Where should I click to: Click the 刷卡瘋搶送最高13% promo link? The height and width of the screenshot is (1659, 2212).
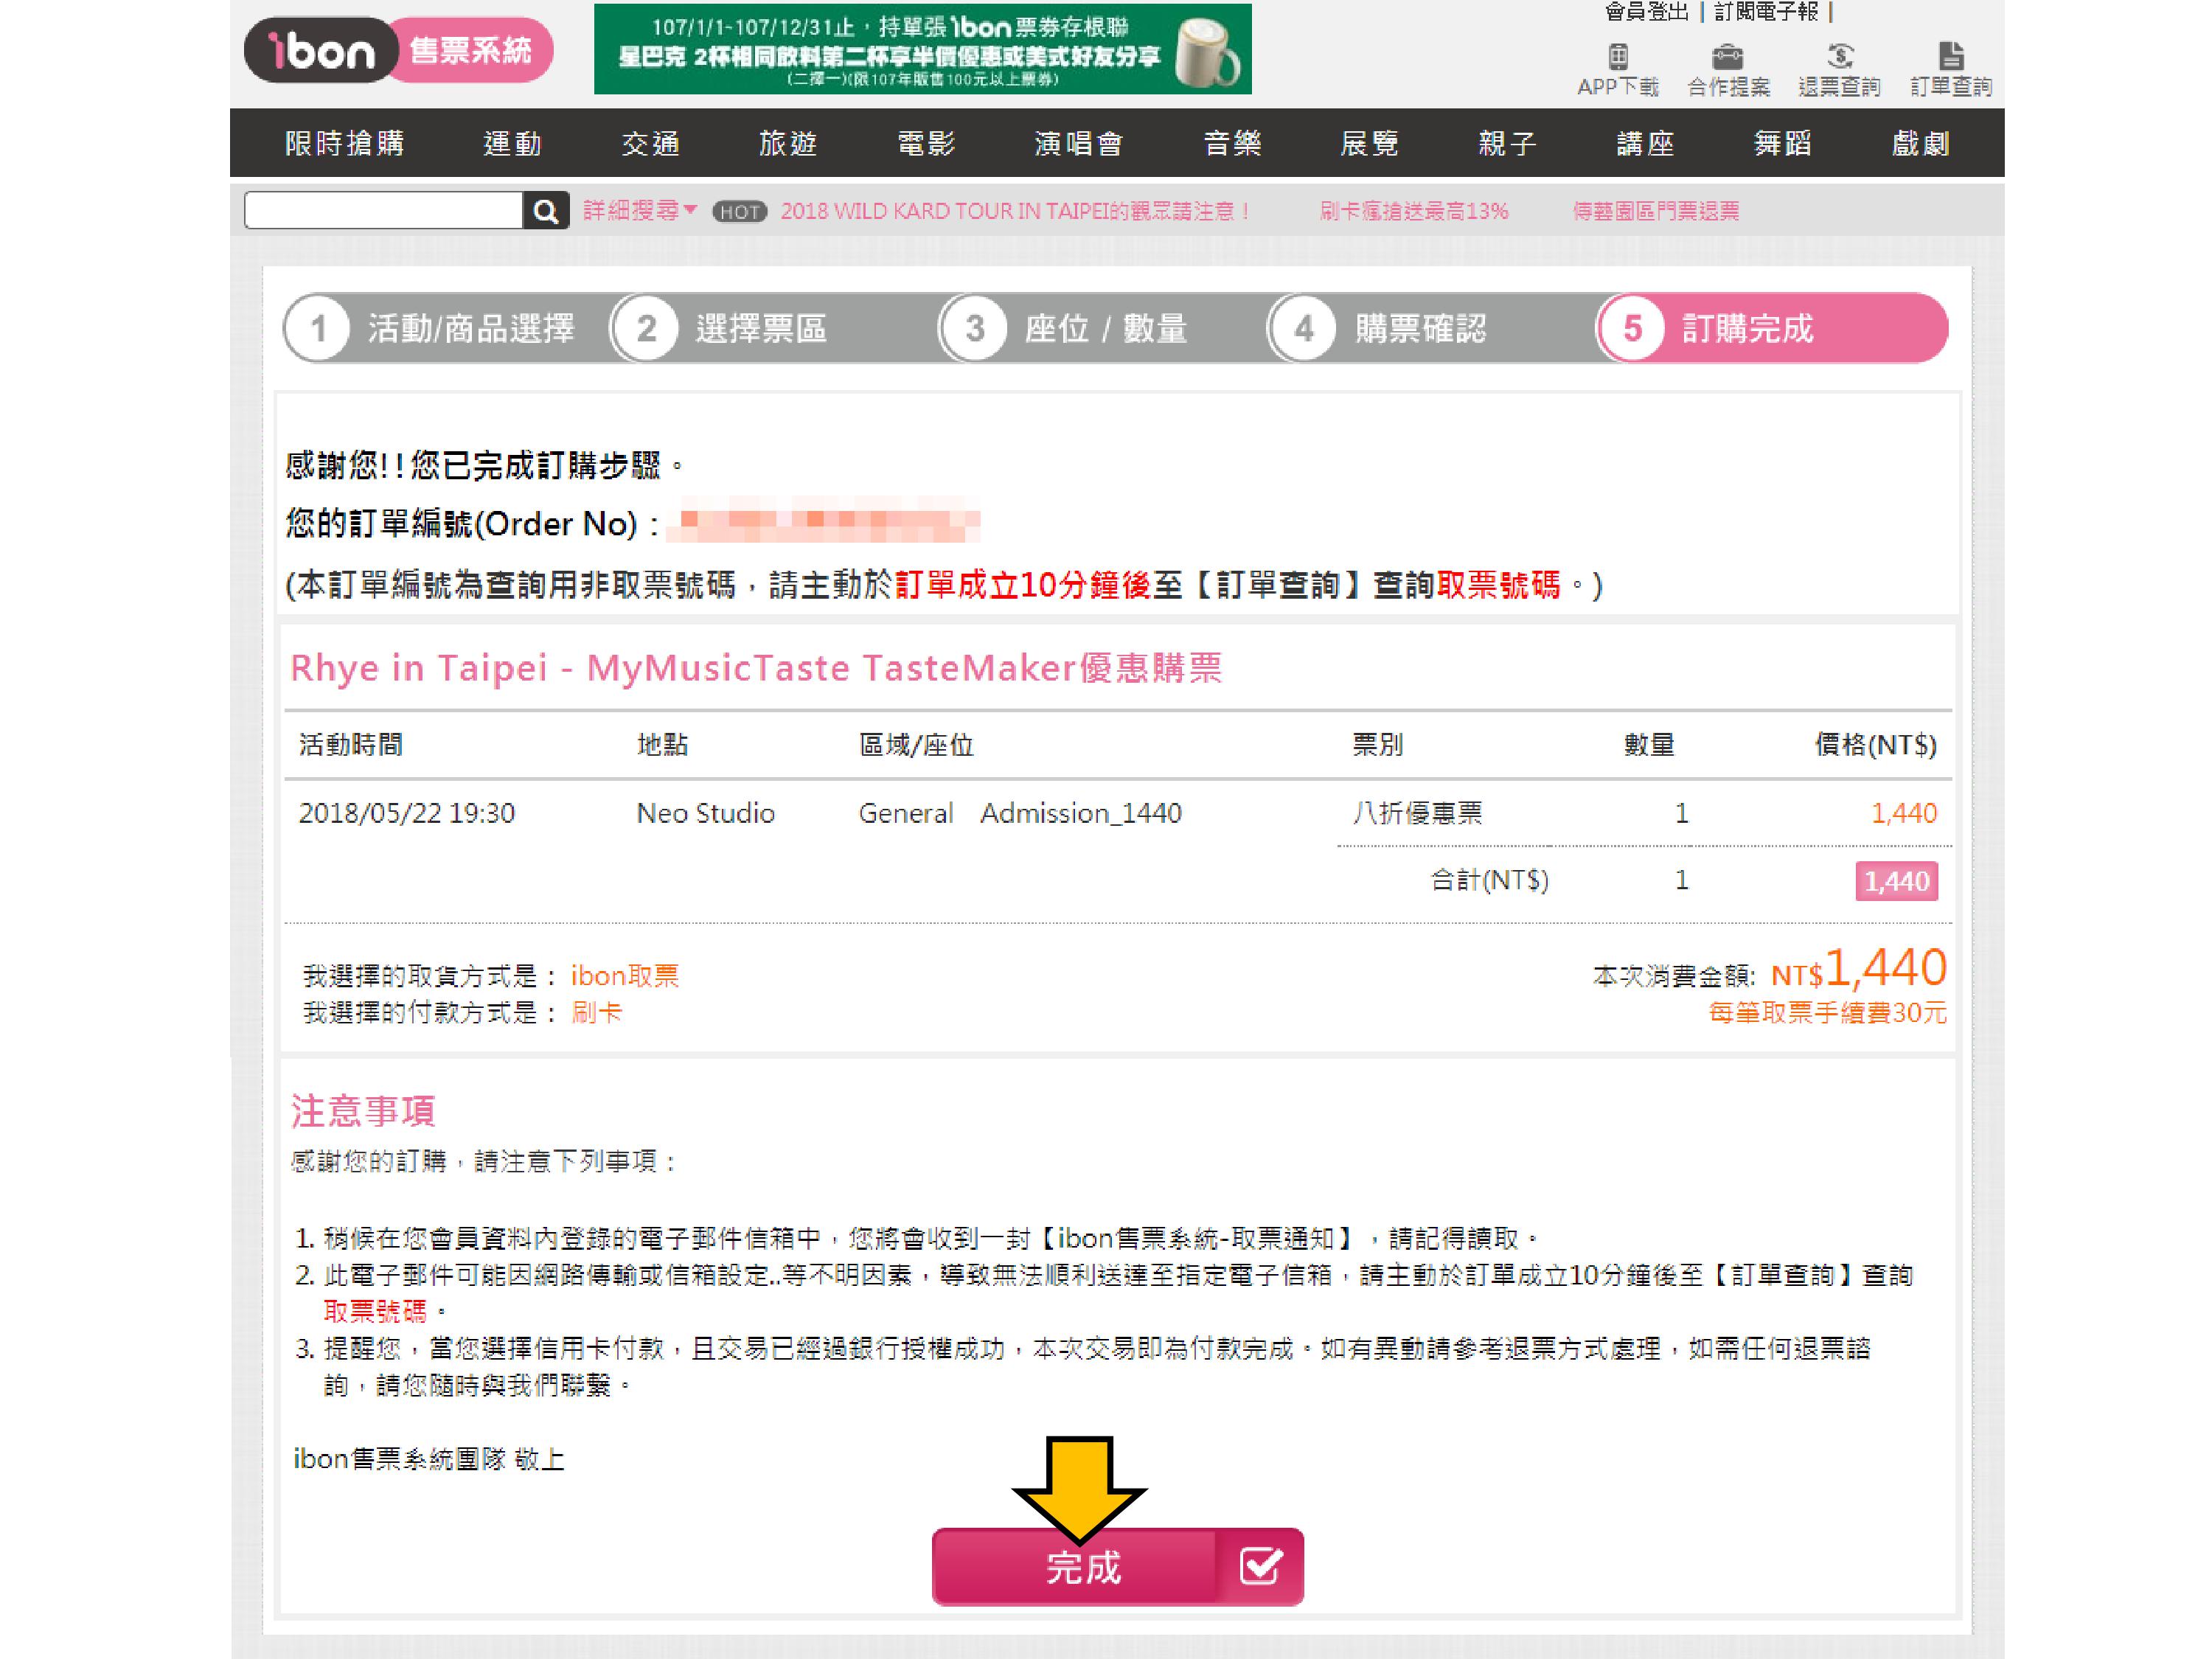pyautogui.click(x=1413, y=212)
